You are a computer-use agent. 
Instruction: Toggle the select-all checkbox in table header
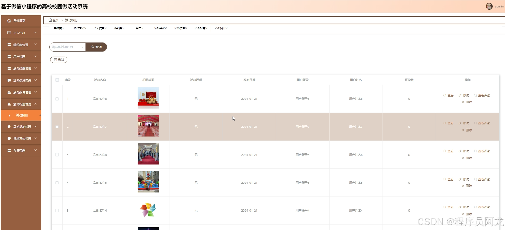(57, 80)
